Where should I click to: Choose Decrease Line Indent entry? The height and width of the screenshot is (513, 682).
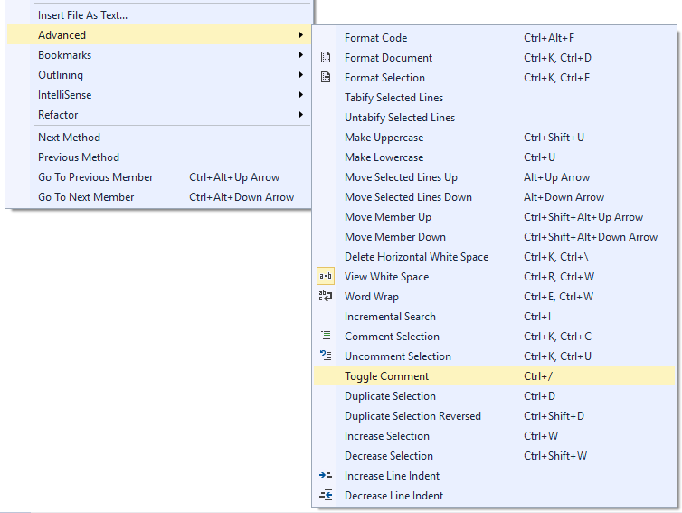[x=495, y=495]
